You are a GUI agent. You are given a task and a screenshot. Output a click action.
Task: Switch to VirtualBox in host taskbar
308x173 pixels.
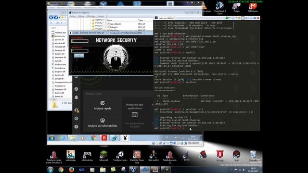[x=134, y=170]
